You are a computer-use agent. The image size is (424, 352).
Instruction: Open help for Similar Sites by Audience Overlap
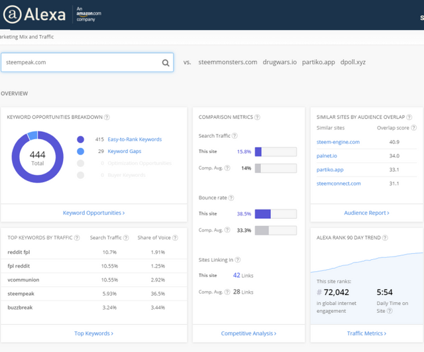point(409,117)
